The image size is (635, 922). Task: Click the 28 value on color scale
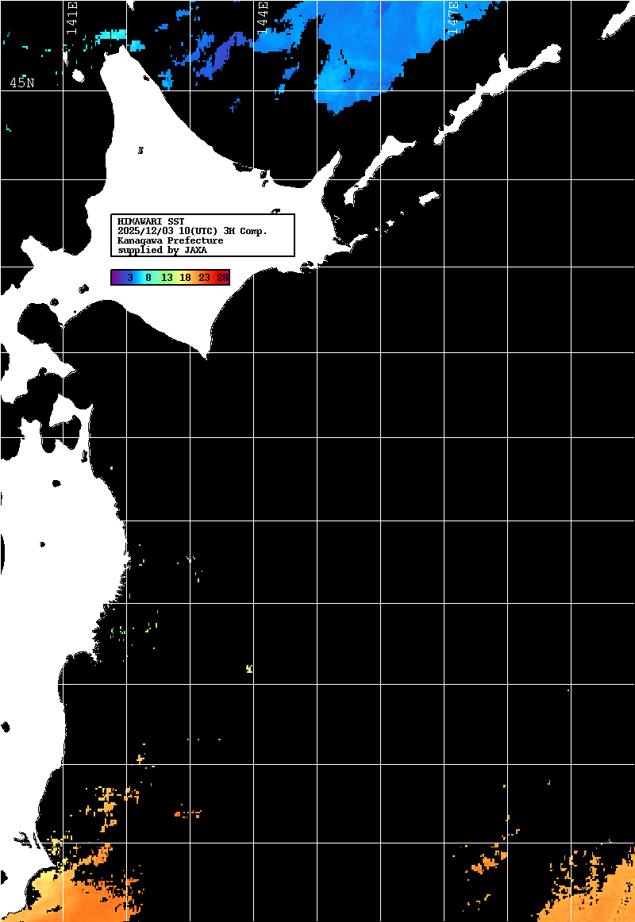[x=222, y=278]
